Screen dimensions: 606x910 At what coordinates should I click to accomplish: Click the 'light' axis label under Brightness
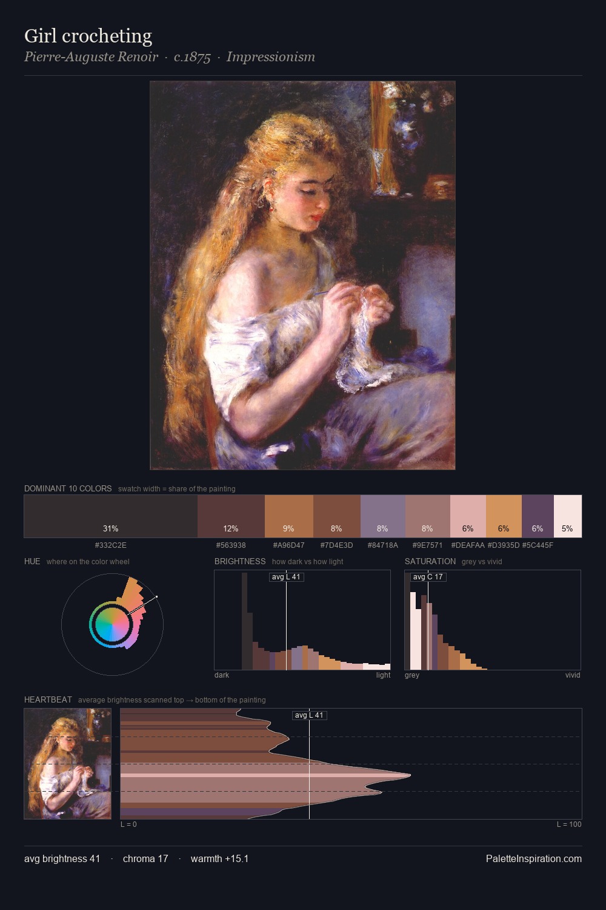coord(383,675)
